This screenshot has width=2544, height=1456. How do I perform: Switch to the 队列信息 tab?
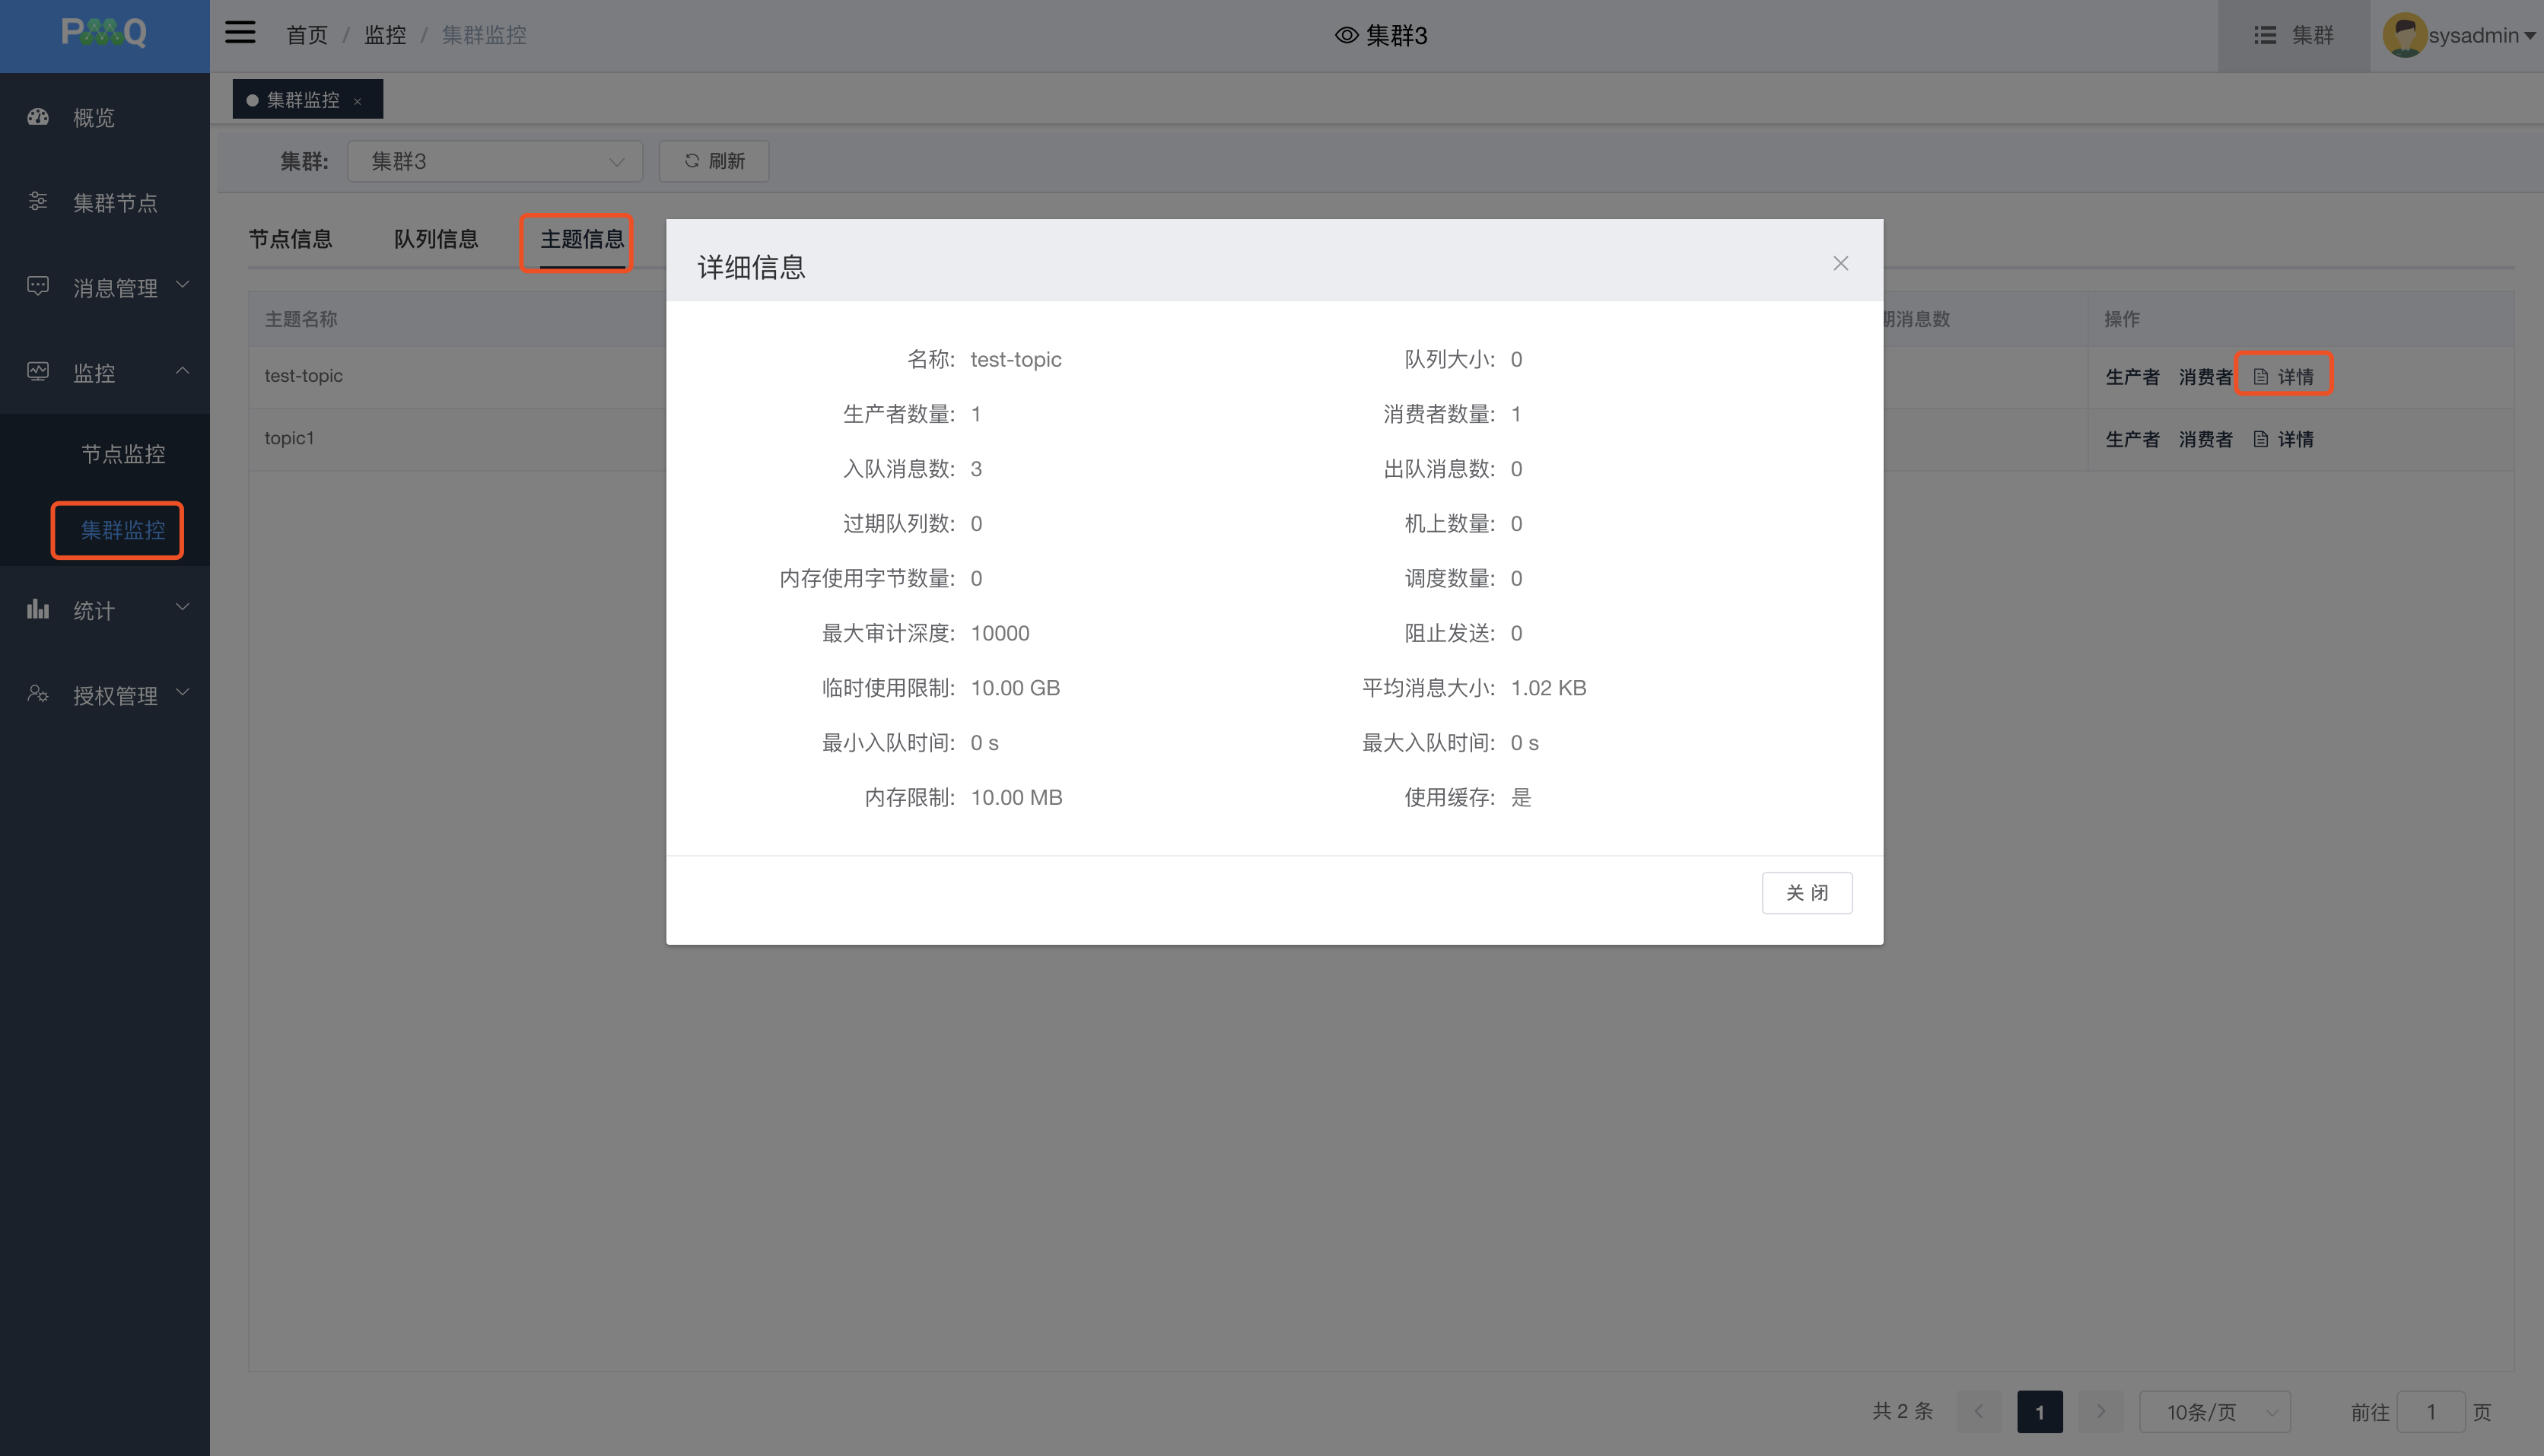click(436, 239)
